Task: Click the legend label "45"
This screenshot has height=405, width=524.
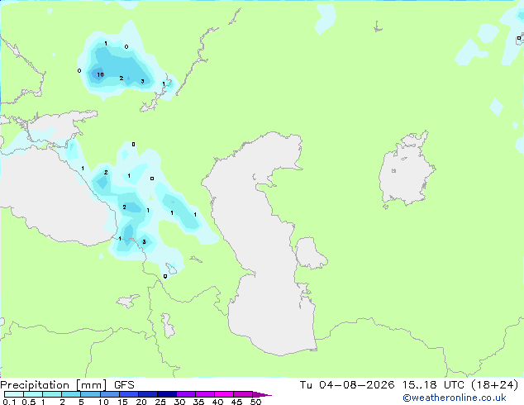Action: pos(236,402)
